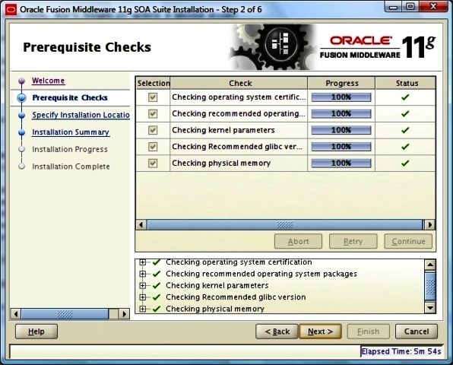This screenshot has height=365, width=453.
Task: Click the Prerequisite Checks step bullet icon
Action: 22,98
